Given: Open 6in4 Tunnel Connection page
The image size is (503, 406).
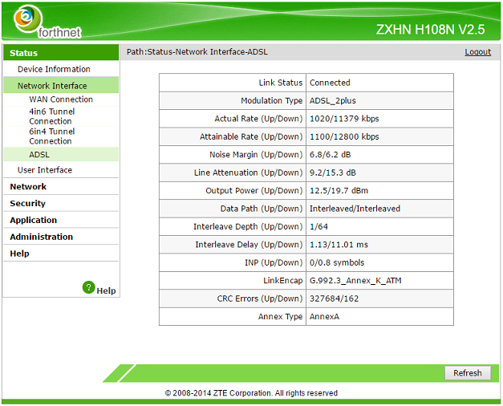Looking at the screenshot, I should pyautogui.click(x=52, y=136).
